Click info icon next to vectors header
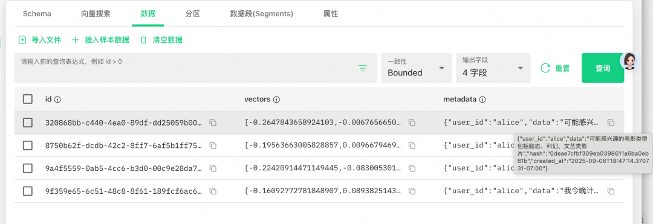Image resolution: width=653 pixels, height=224 pixels. point(276,100)
